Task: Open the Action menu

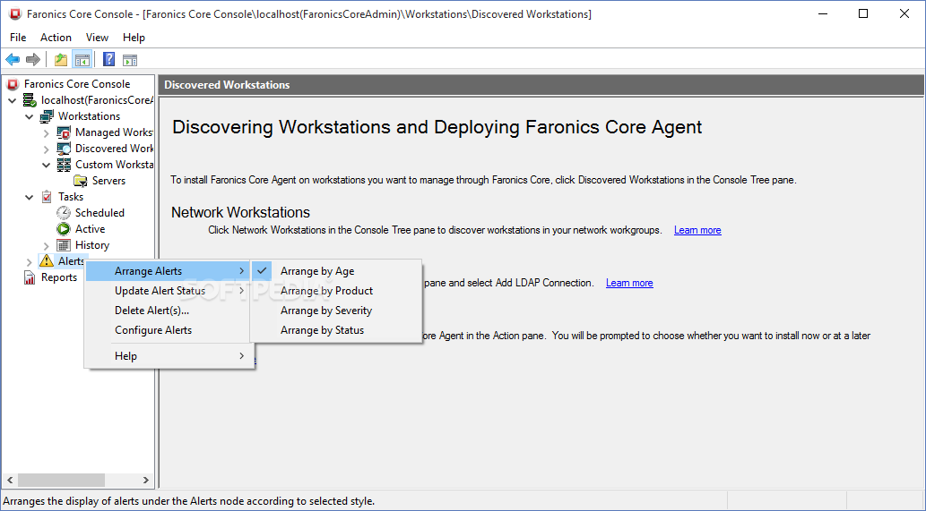Action: [56, 37]
